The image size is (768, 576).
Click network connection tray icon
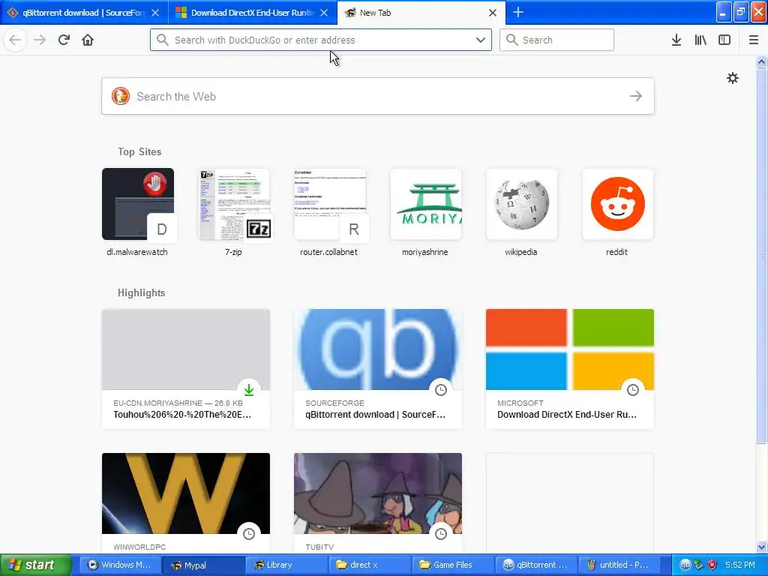point(698,565)
